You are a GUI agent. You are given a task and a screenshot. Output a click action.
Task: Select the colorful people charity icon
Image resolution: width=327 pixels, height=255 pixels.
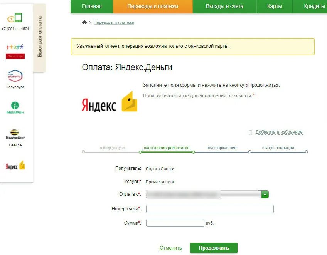click(x=15, y=51)
